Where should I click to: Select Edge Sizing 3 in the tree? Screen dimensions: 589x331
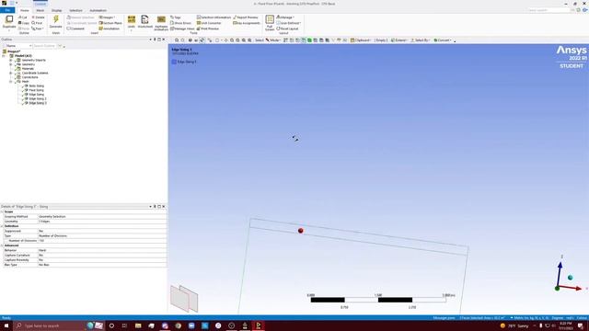point(38,103)
